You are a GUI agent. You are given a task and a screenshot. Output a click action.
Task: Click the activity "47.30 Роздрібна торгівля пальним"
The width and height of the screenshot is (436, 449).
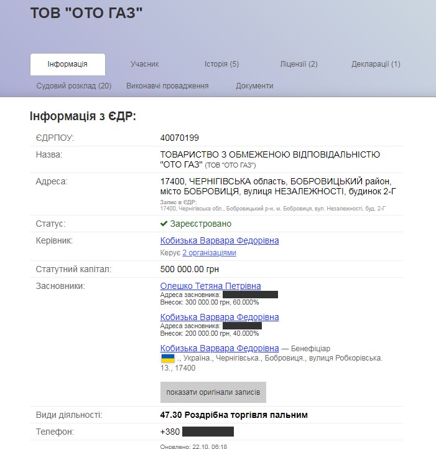tap(234, 415)
